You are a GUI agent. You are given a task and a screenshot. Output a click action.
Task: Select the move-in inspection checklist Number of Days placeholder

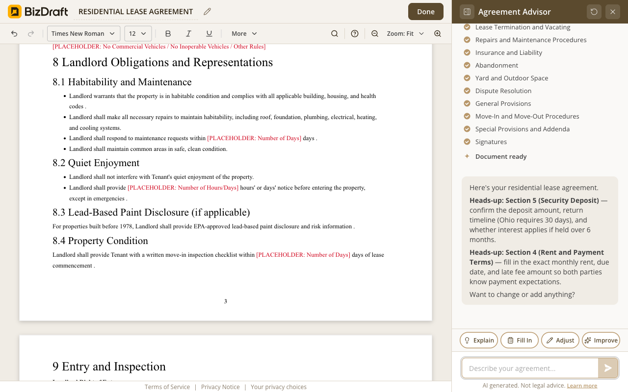pyautogui.click(x=303, y=255)
